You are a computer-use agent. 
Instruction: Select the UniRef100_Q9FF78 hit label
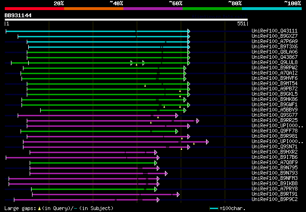coord(274,131)
